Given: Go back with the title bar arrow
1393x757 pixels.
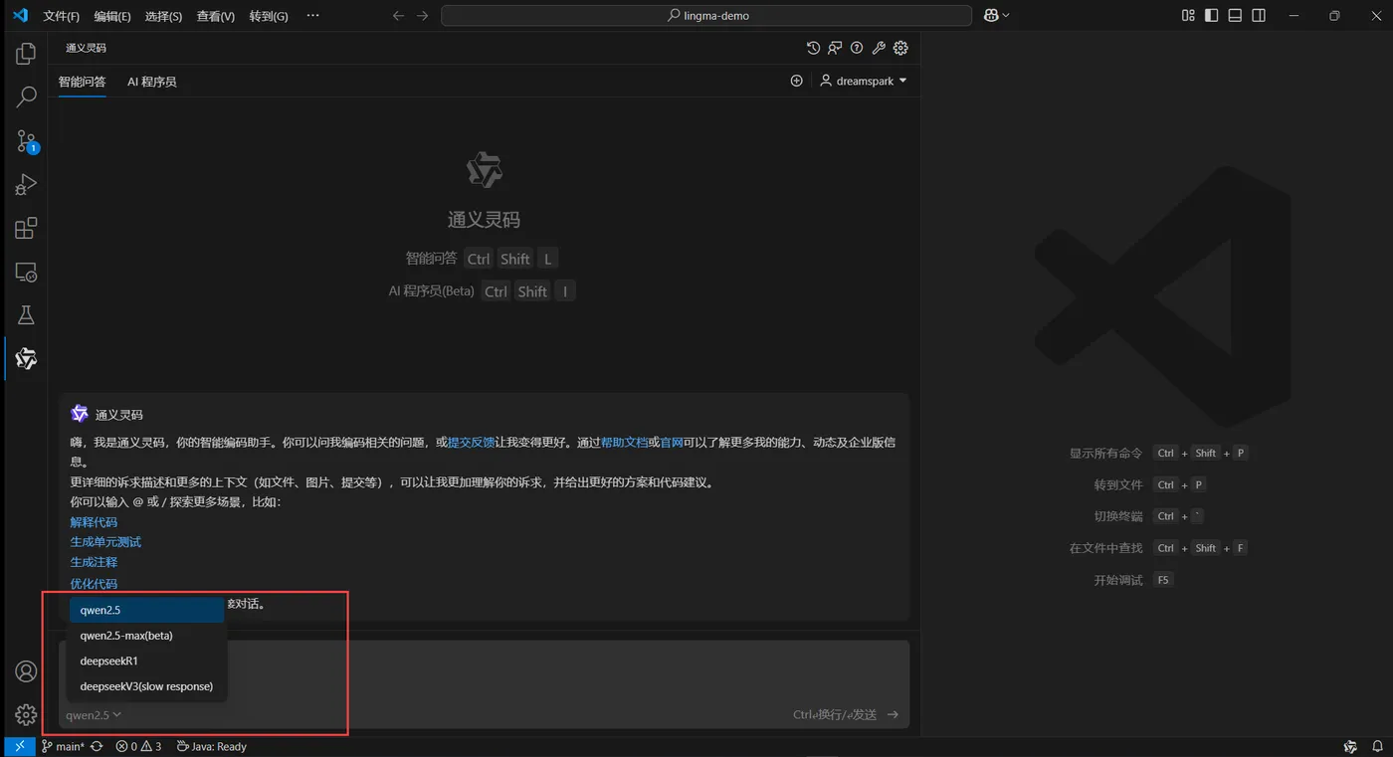Looking at the screenshot, I should point(399,16).
